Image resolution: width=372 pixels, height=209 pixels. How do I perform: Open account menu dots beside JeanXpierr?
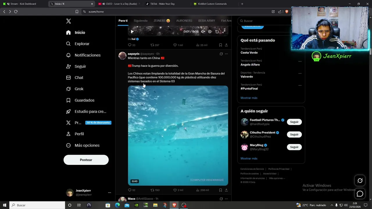[110, 192]
